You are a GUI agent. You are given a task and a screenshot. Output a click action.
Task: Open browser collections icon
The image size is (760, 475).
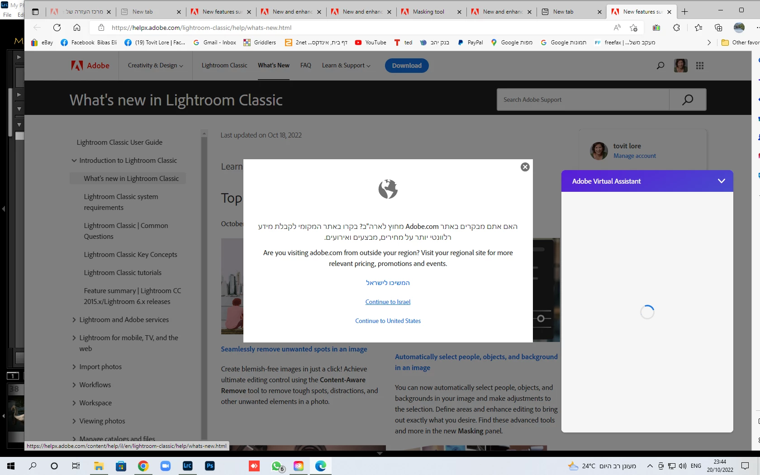[x=718, y=28]
